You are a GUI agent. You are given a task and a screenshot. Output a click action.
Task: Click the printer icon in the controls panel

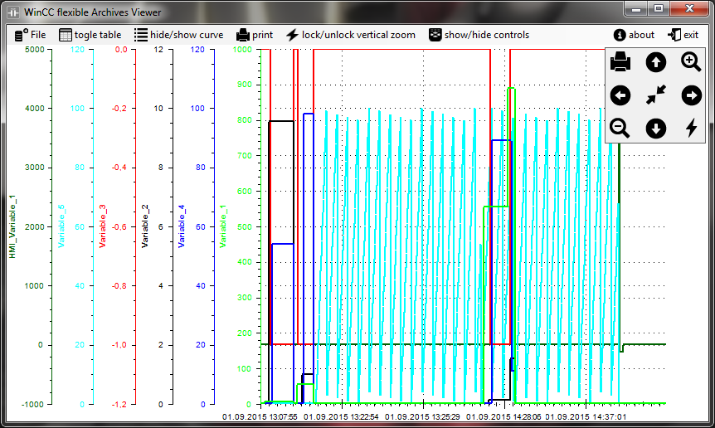(x=620, y=61)
